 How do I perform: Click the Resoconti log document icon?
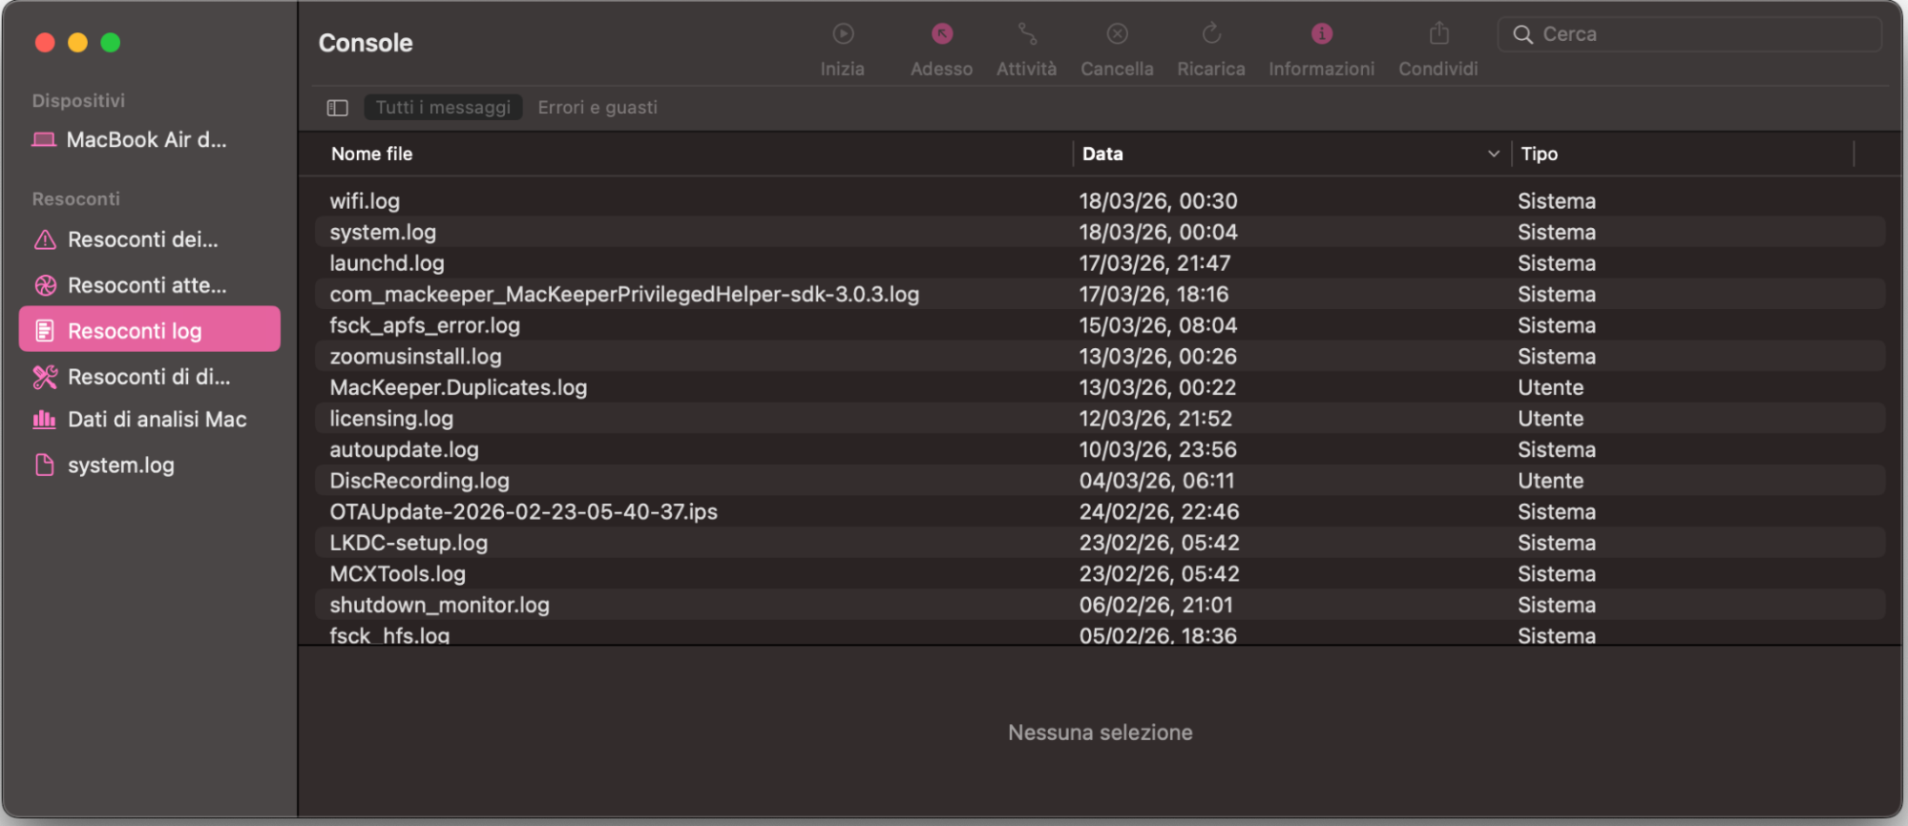point(45,331)
